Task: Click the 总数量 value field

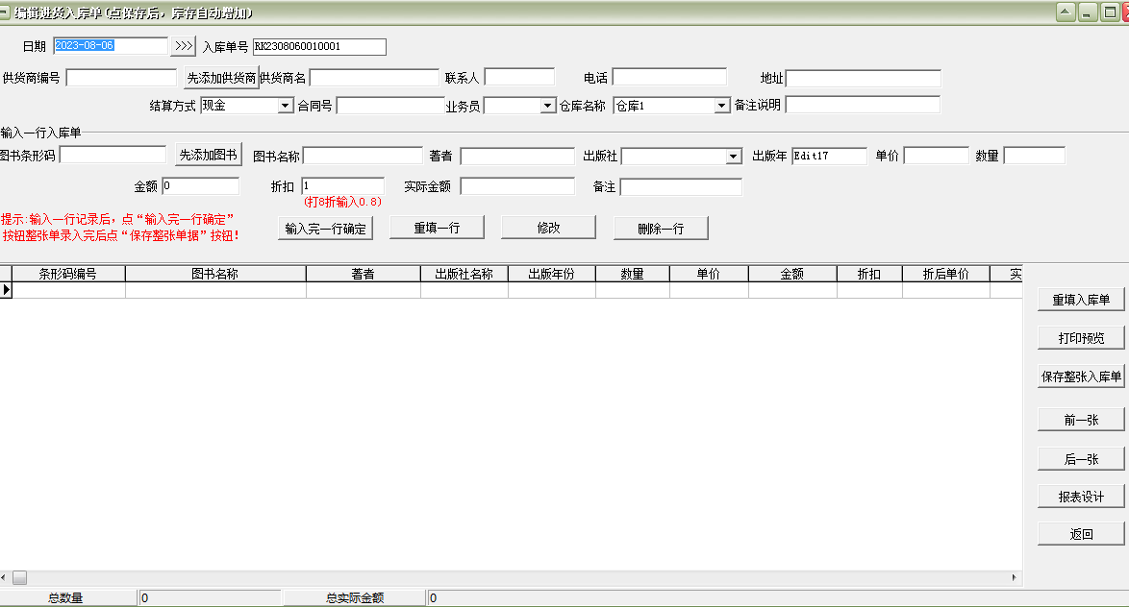Action: (x=211, y=597)
